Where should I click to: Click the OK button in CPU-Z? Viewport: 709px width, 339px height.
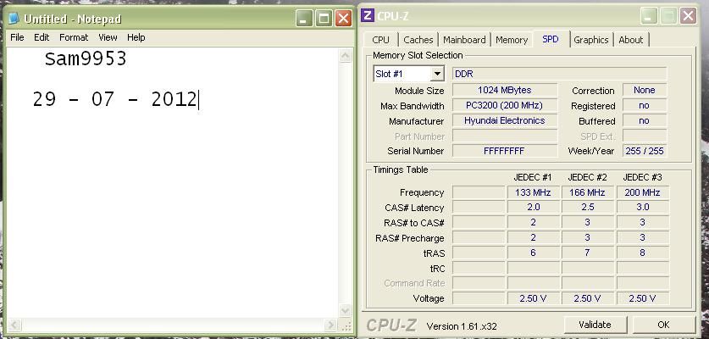coord(663,325)
